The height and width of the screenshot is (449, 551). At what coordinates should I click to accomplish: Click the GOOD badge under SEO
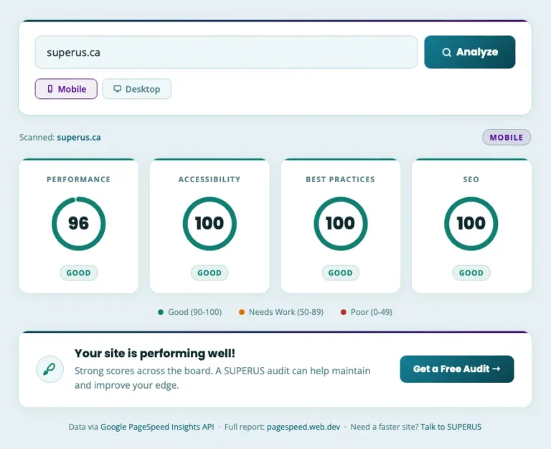pos(471,273)
